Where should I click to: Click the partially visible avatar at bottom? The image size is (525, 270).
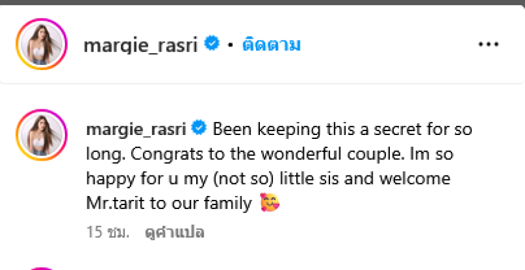tap(40, 267)
